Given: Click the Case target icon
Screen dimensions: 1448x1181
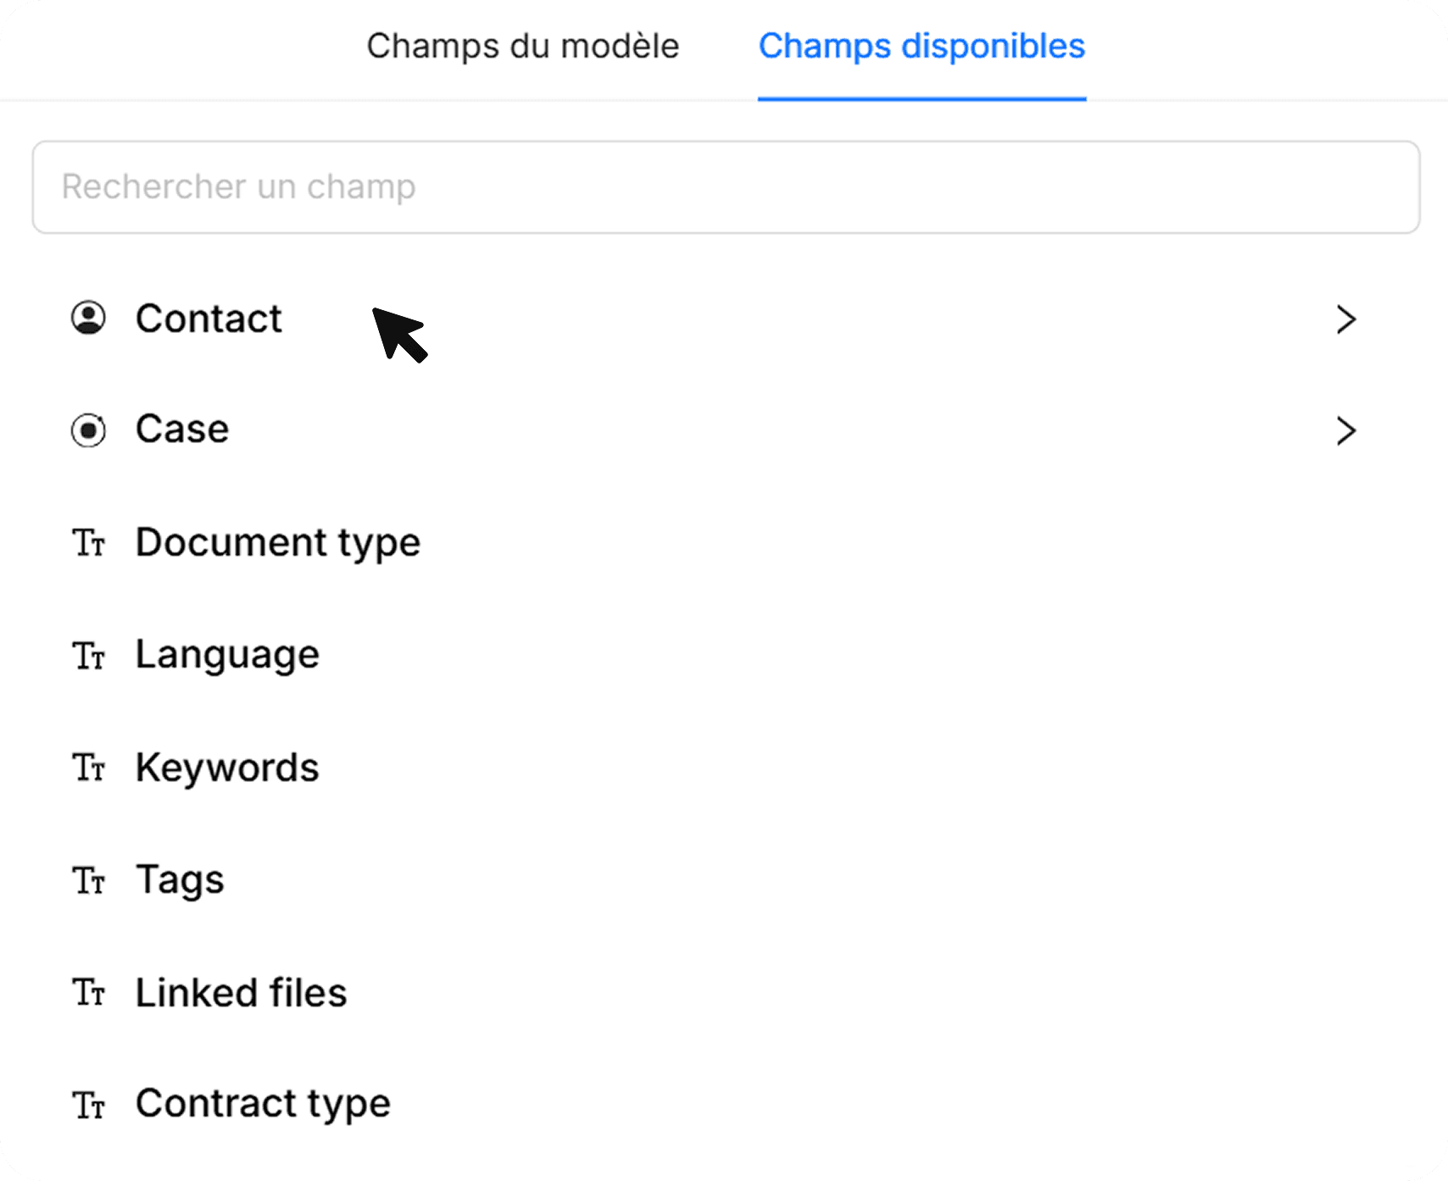Looking at the screenshot, I should click(x=88, y=430).
